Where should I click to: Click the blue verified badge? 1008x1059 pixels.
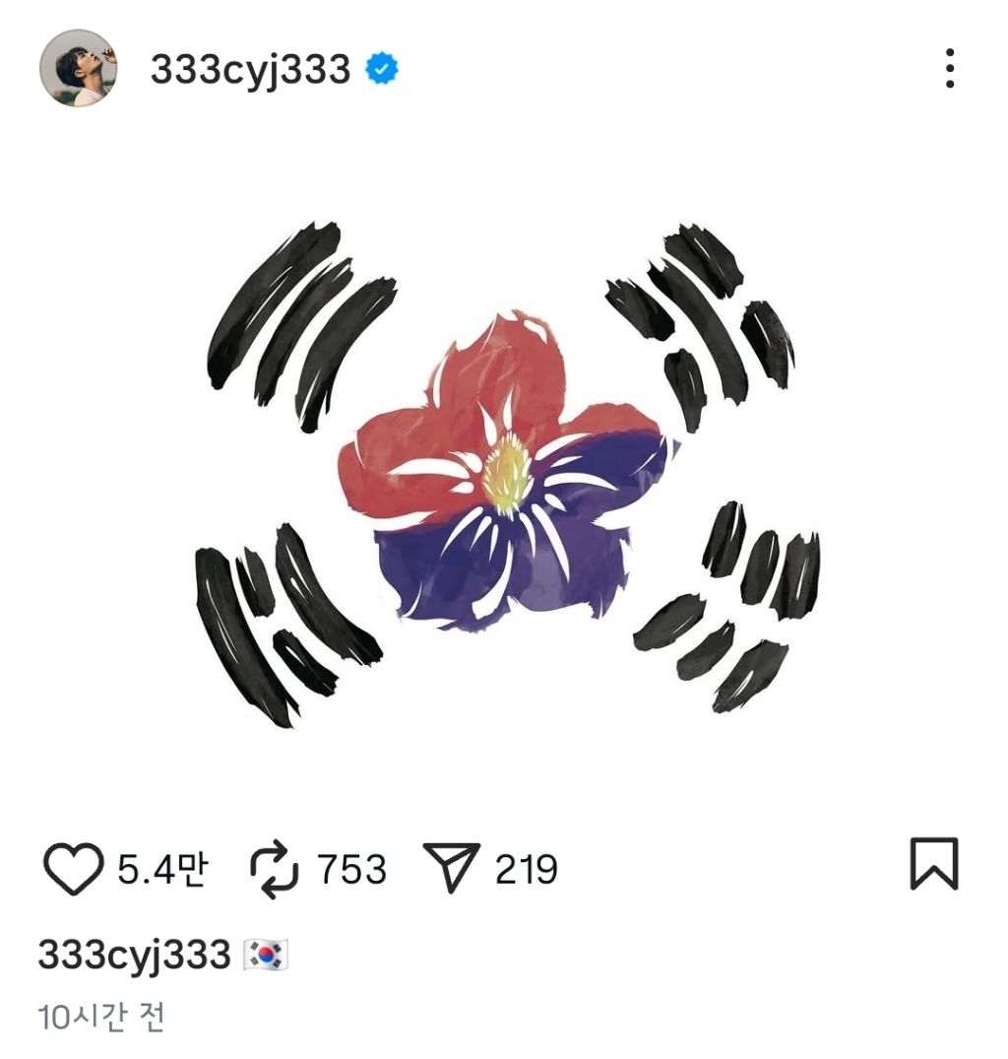382,68
